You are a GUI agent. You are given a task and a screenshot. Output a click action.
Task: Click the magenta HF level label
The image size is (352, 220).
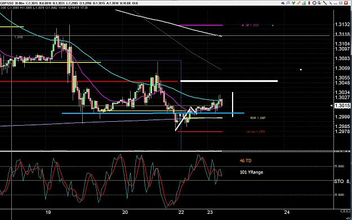250,25
